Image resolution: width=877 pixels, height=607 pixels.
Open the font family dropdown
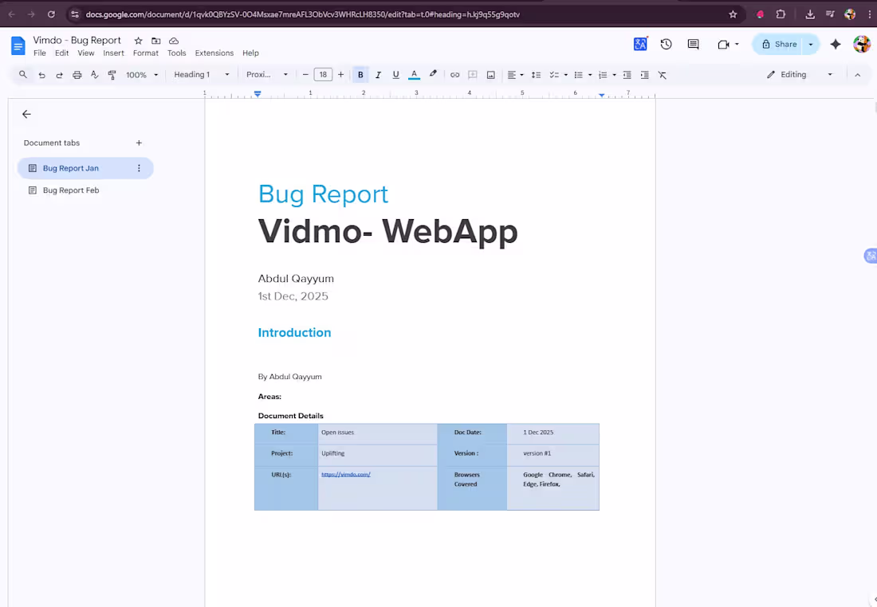[267, 74]
